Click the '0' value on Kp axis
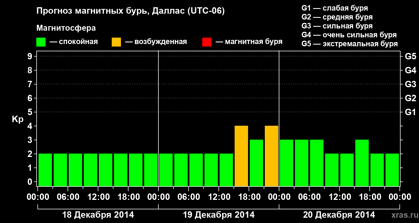The height and width of the screenshot is (223, 419). pyautogui.click(x=30, y=182)
